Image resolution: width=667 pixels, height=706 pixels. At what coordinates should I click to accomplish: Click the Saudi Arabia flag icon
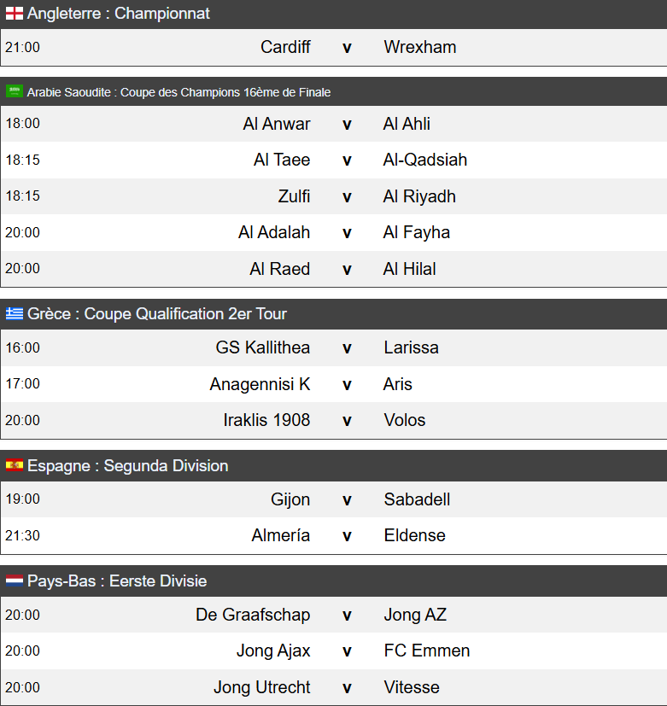pos(14,92)
